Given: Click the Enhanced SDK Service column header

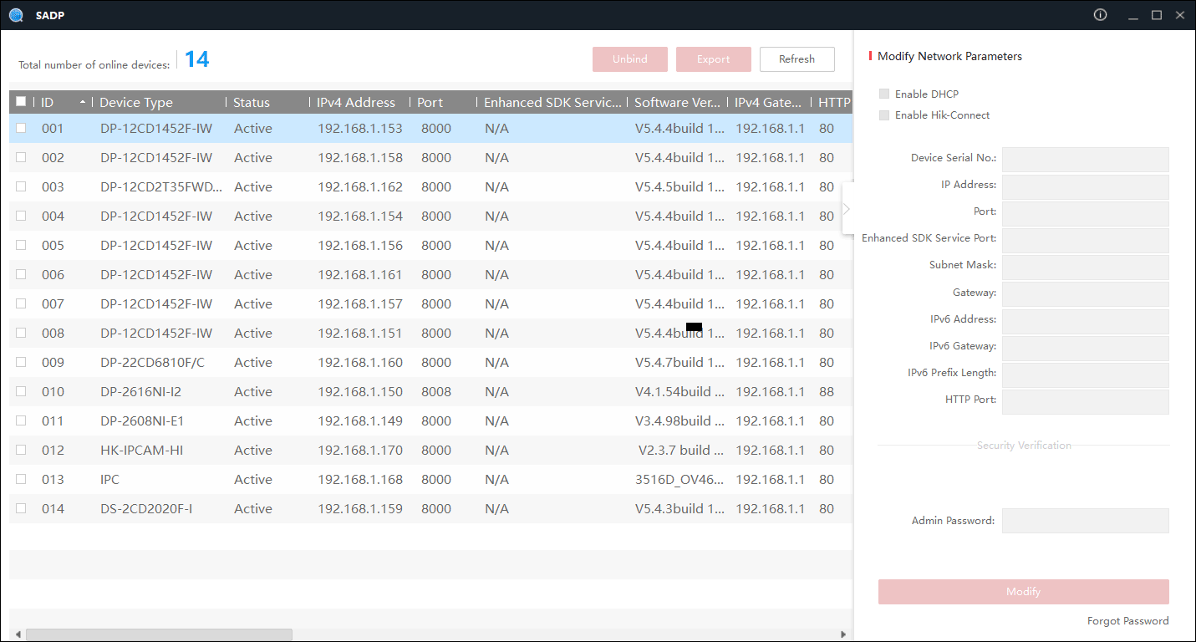Looking at the screenshot, I should click(553, 102).
